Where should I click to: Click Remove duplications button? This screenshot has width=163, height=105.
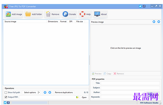64,92
